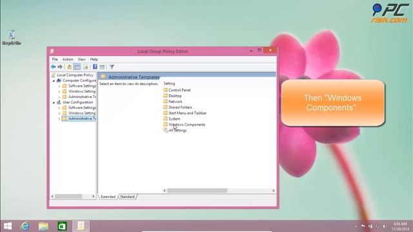
Task: Expand Software Settings under User Configuration
Action: (59, 108)
